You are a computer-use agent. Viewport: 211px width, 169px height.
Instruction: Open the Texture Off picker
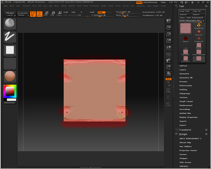(x=10, y=64)
